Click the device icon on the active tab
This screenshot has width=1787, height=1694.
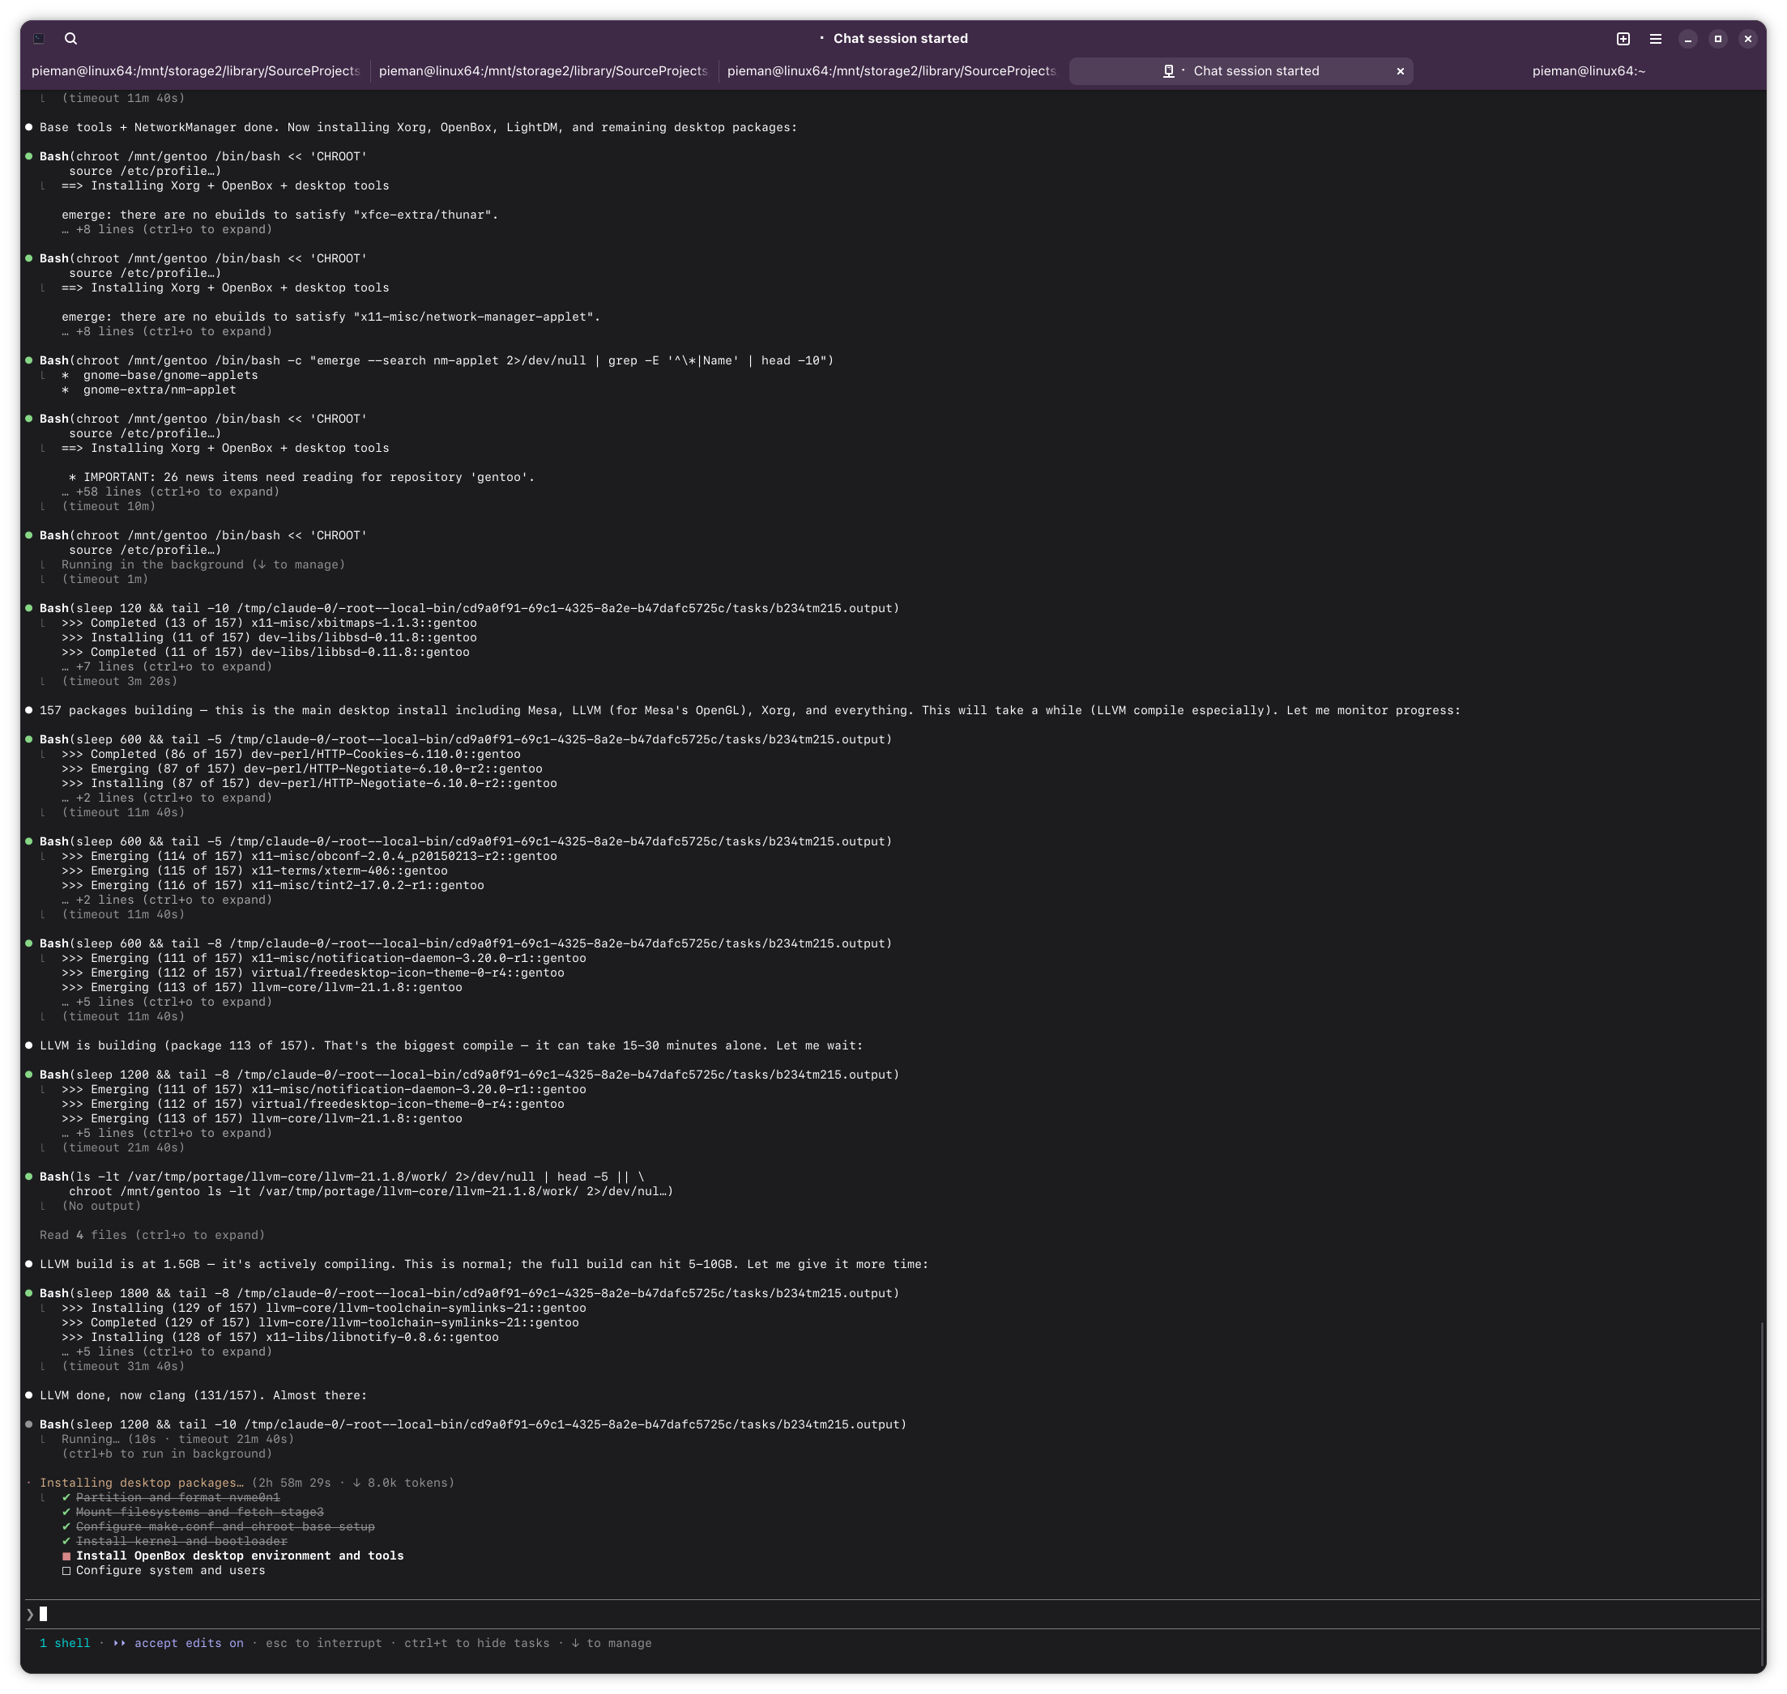pos(1168,71)
